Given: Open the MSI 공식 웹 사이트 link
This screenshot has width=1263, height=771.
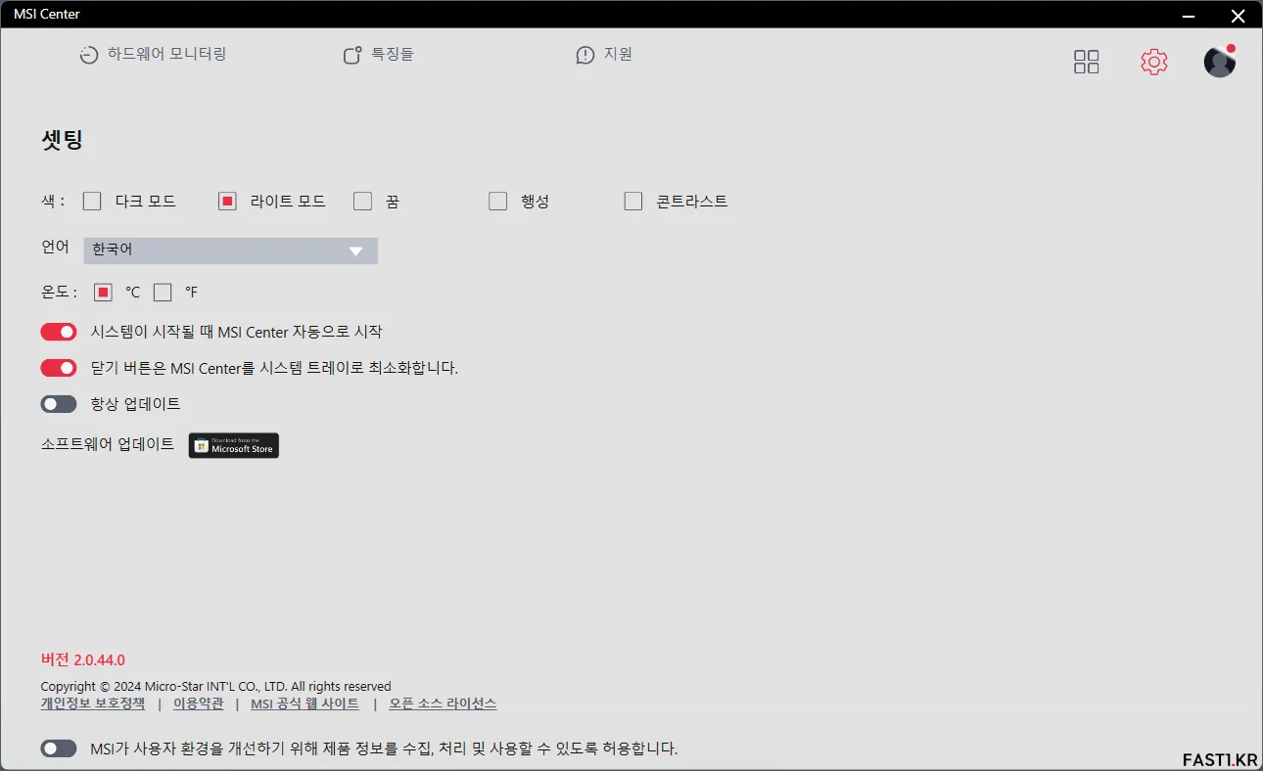Looking at the screenshot, I should 305,703.
